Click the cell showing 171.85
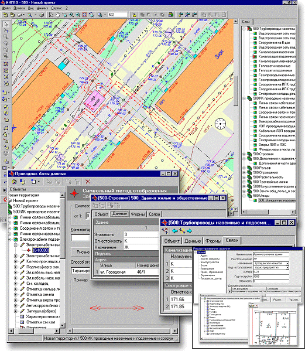 point(181,306)
